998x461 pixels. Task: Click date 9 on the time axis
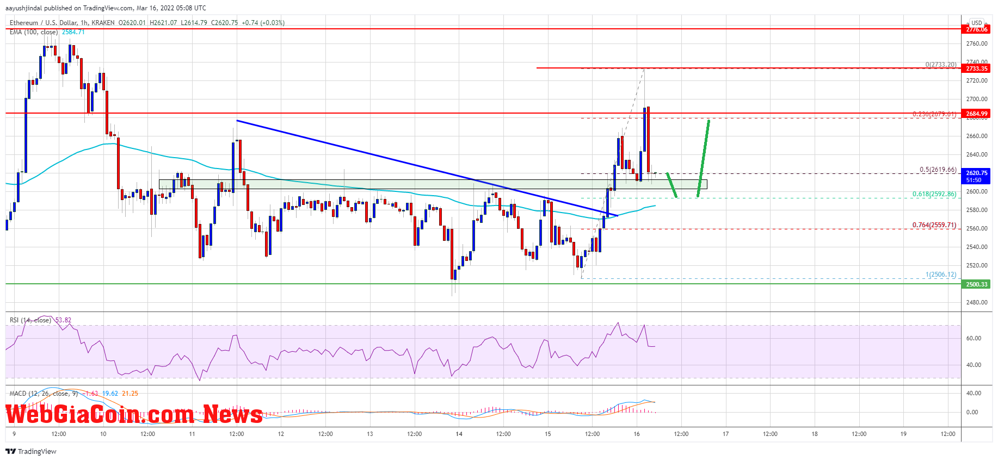pos(14,434)
